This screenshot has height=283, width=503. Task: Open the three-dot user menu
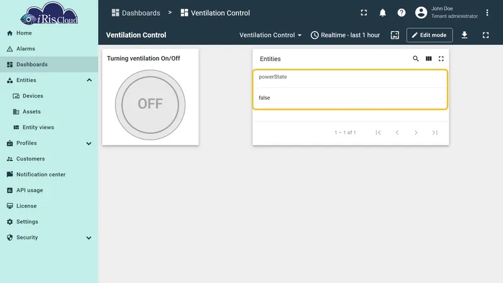(487, 13)
